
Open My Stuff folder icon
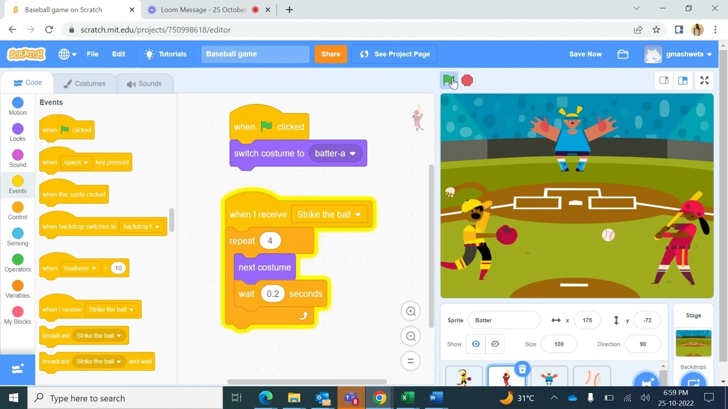623,54
